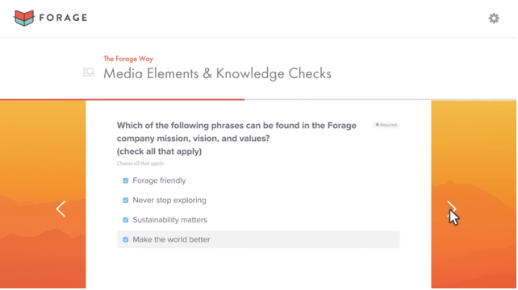Select the Sustainability matters answer label
This screenshot has height=290, width=518.
(169, 220)
